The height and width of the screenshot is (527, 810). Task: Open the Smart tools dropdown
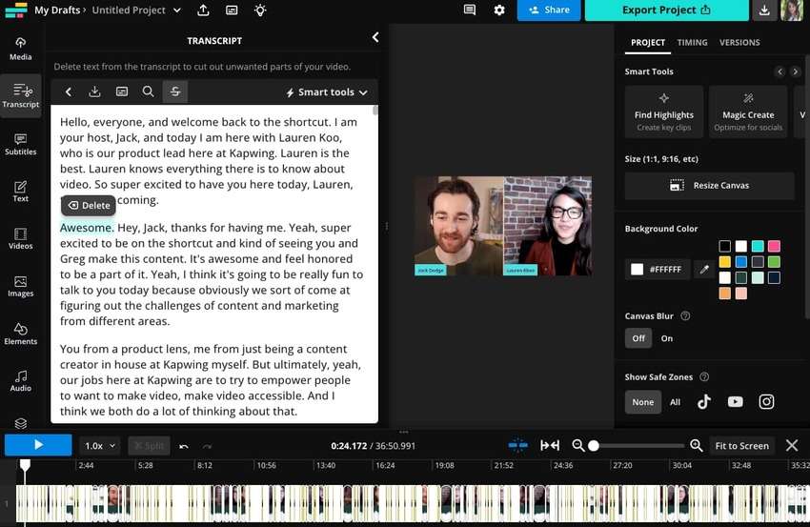[x=327, y=92]
